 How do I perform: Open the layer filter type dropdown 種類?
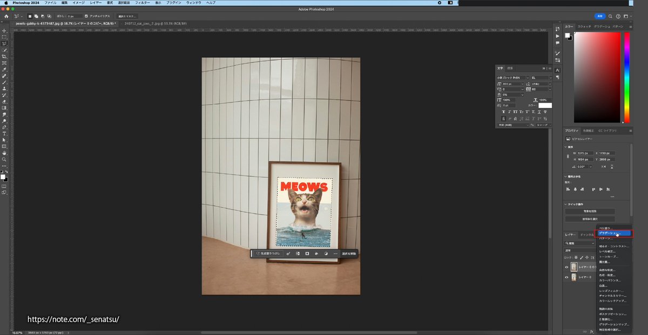click(x=579, y=243)
